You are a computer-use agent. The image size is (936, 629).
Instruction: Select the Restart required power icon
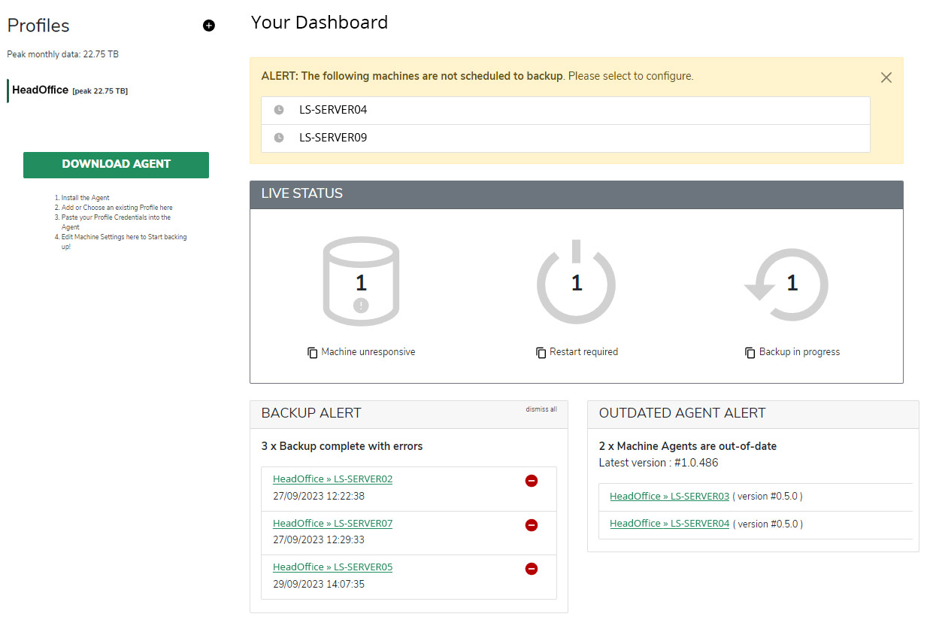pyautogui.click(x=576, y=282)
